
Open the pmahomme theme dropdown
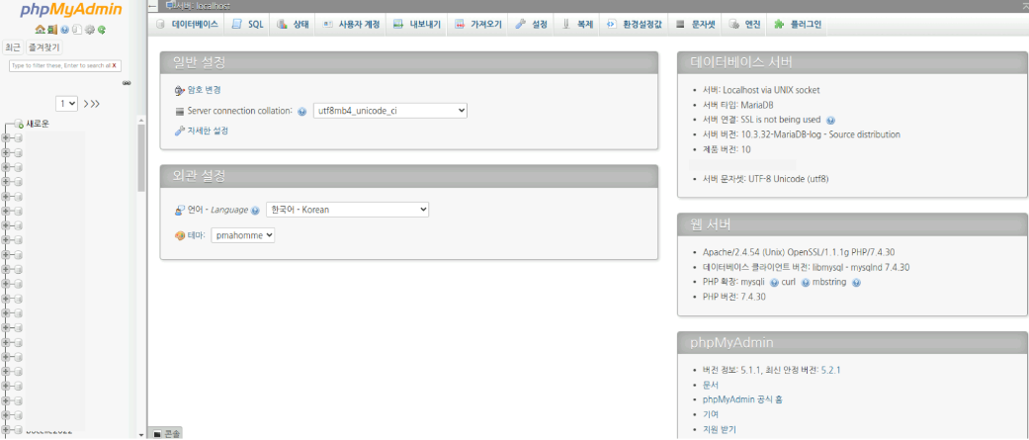pos(243,235)
